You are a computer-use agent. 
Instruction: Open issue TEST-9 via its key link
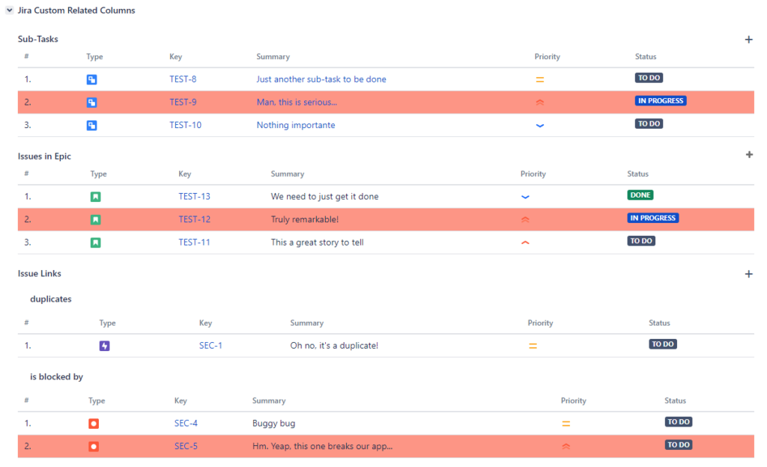click(183, 102)
